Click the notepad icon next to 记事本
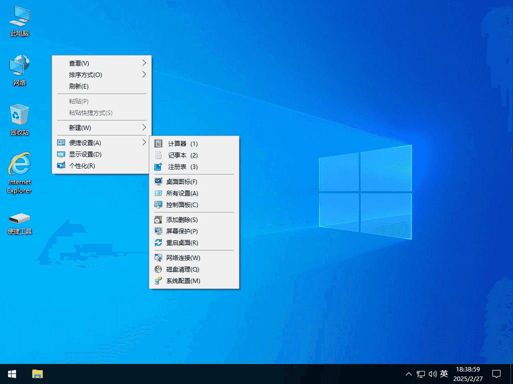513x384 pixels. (158, 155)
